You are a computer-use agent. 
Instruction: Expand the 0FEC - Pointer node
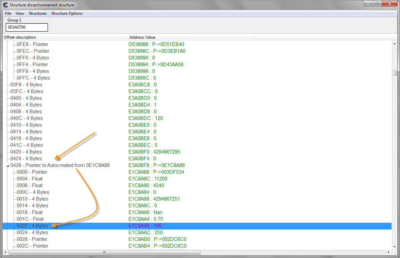click(14, 51)
